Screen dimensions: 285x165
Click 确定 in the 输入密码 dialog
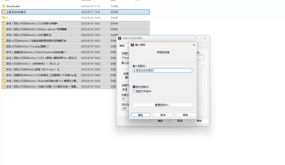point(140,115)
